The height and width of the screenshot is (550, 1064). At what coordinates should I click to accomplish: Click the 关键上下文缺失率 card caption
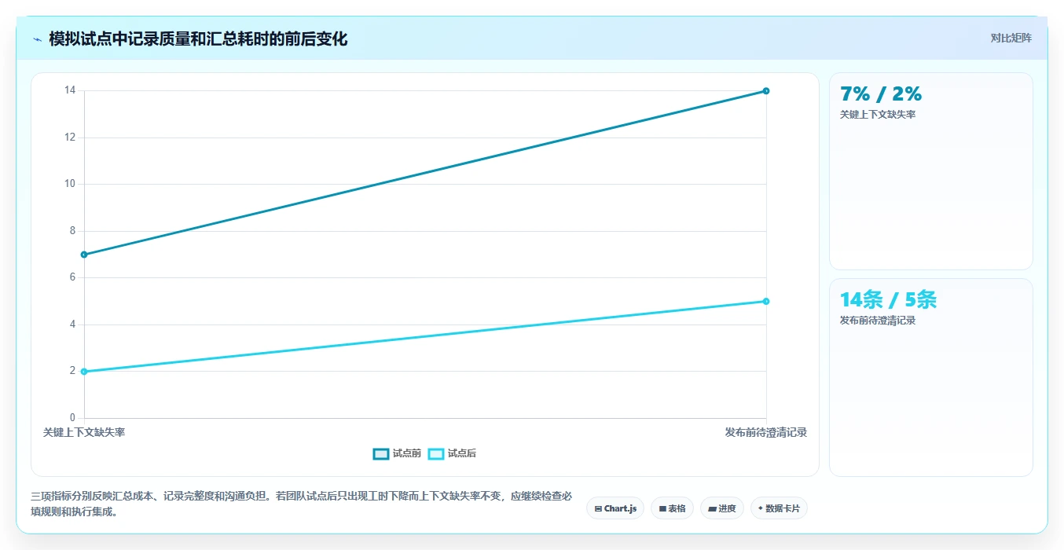[878, 115]
